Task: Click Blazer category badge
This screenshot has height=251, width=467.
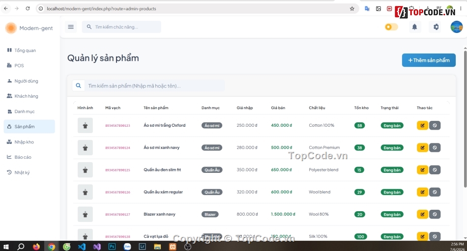Action: 210,214
